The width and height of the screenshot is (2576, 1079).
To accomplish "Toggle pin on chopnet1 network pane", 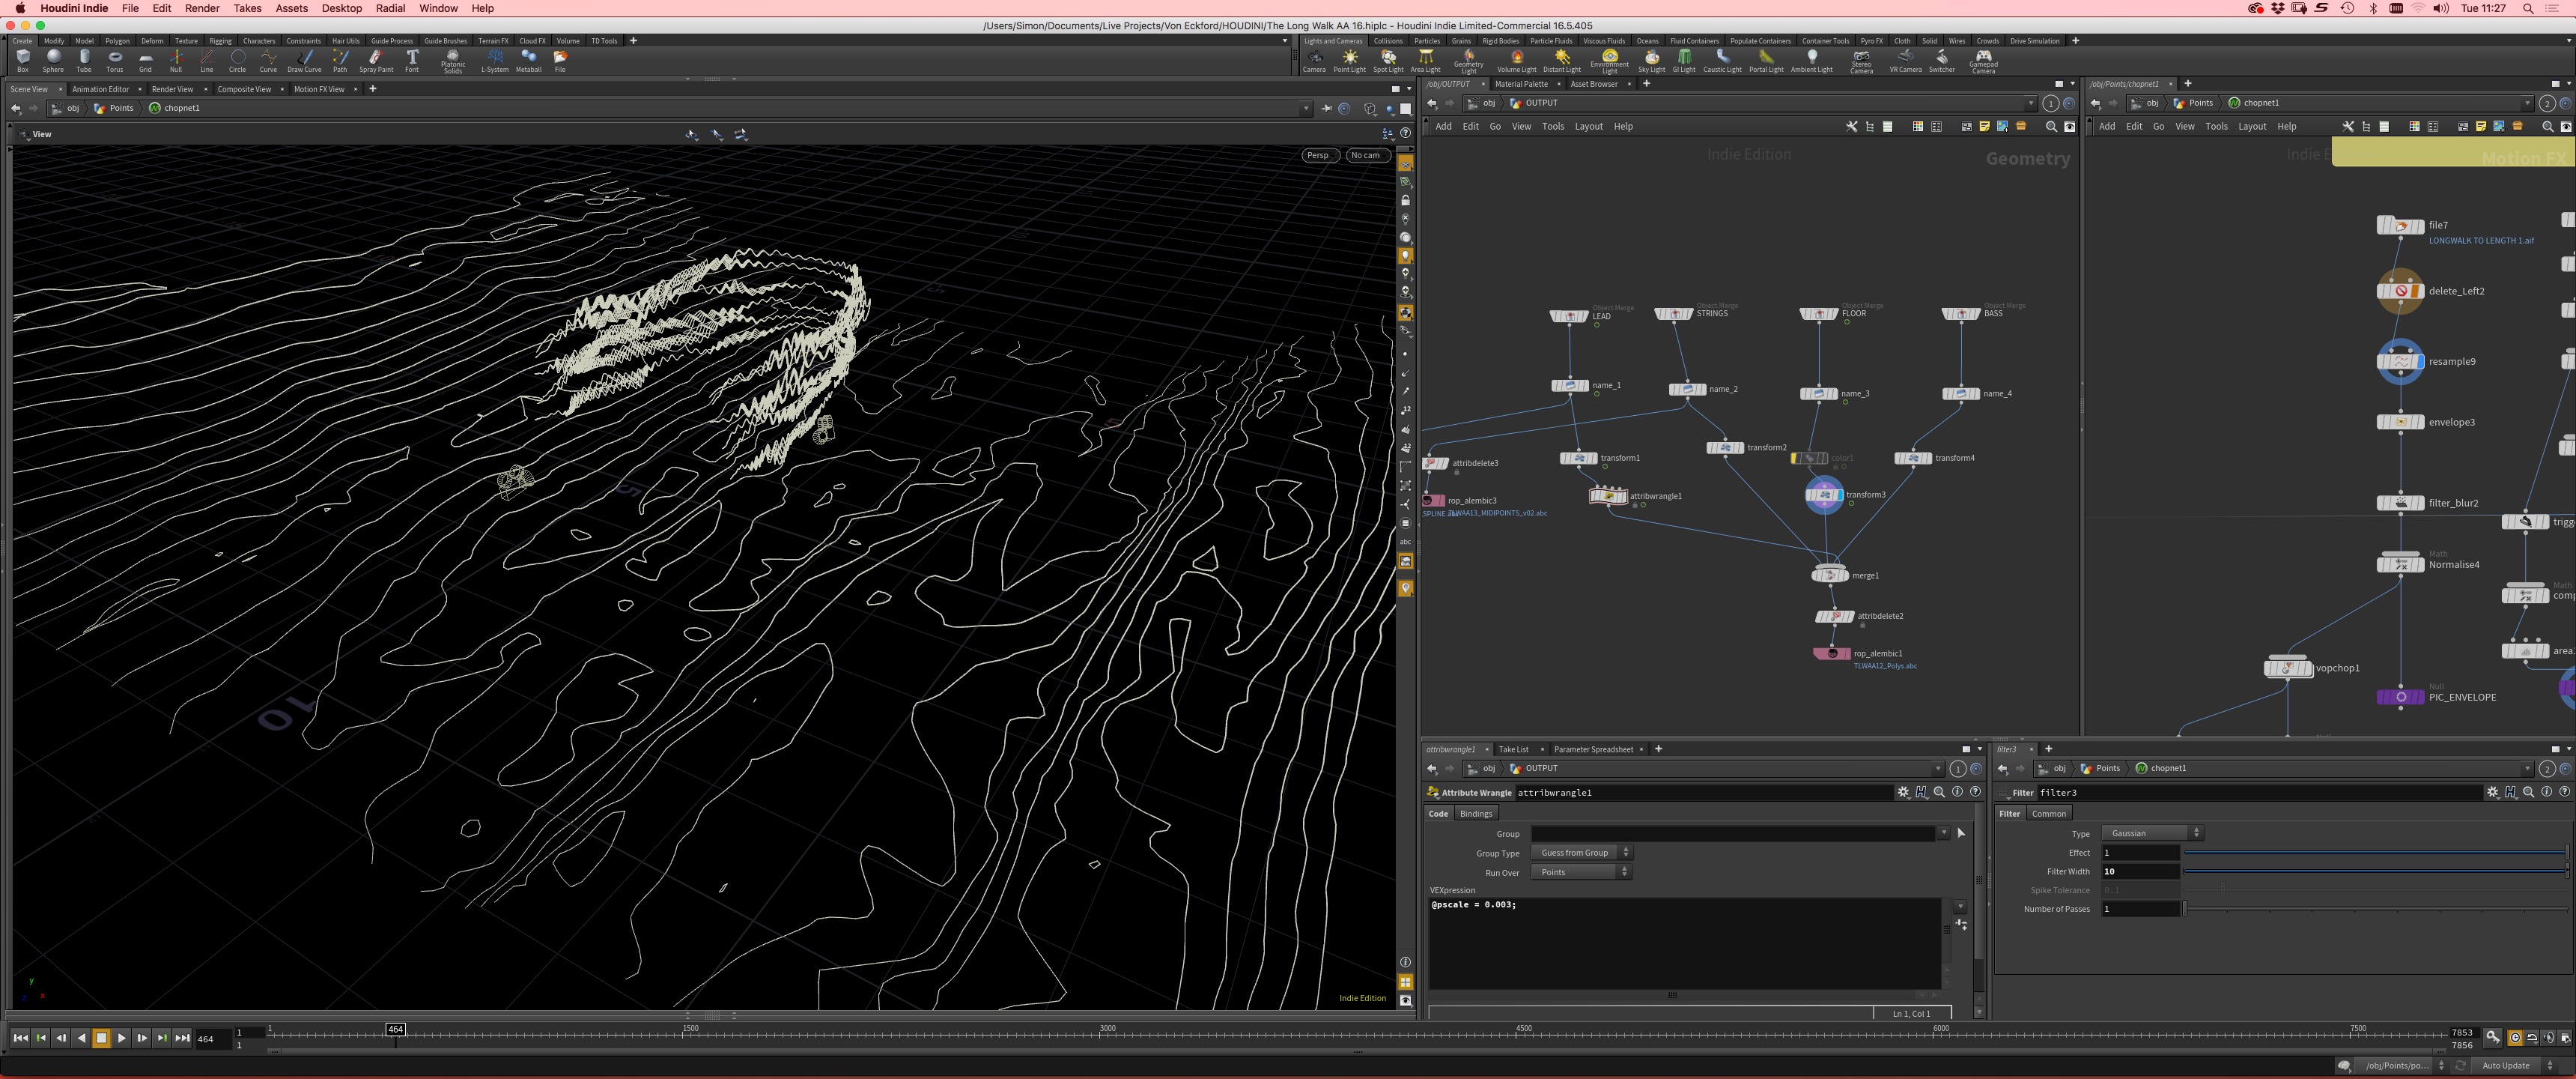I will (x=2547, y=103).
